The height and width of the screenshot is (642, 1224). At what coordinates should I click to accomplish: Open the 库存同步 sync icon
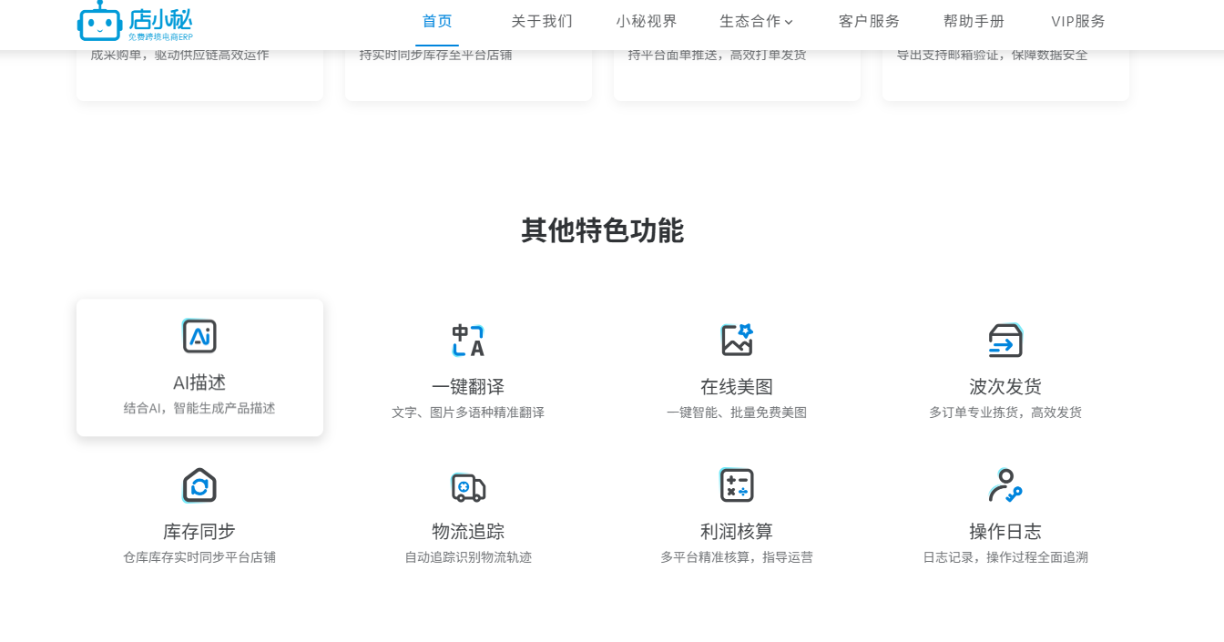click(x=199, y=485)
